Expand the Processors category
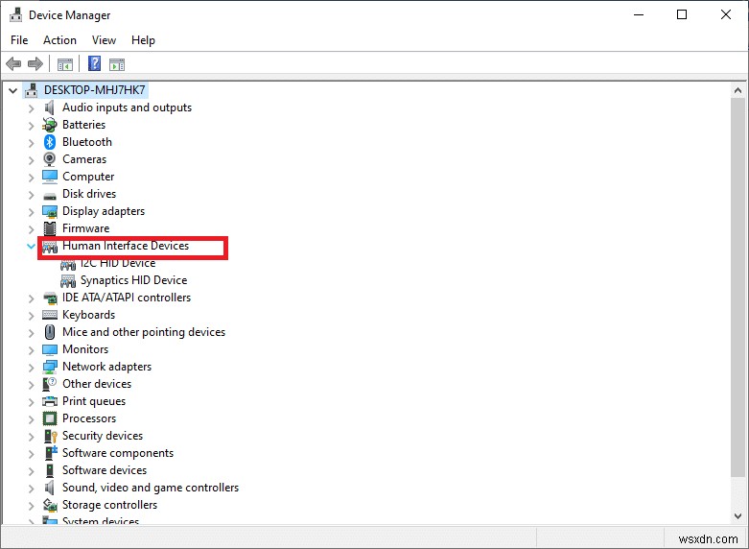Image resolution: width=749 pixels, height=549 pixels. coord(31,418)
